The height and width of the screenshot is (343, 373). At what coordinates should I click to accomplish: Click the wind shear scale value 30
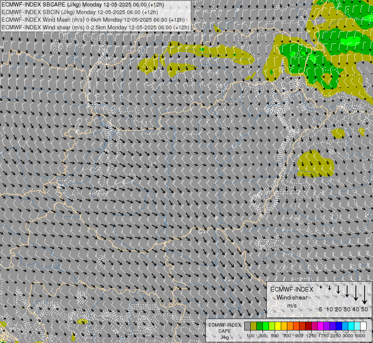point(347,309)
